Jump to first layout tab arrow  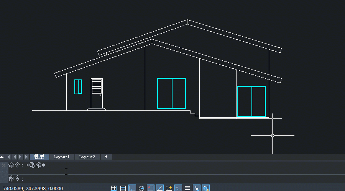click(8, 157)
